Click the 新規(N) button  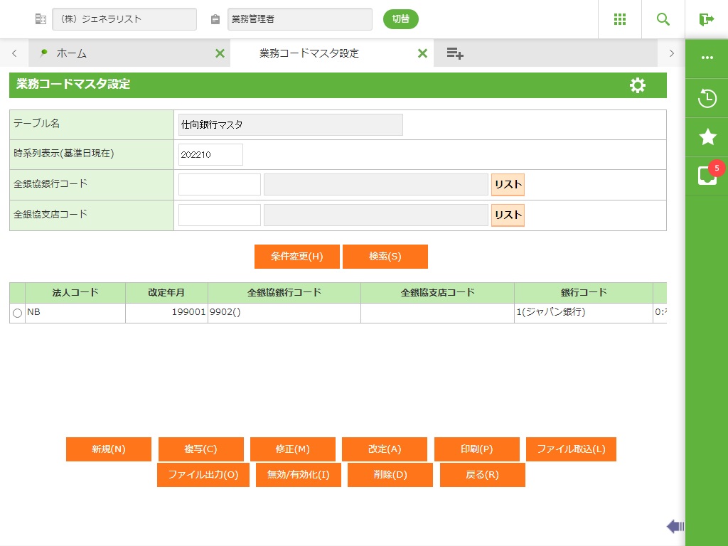109,449
